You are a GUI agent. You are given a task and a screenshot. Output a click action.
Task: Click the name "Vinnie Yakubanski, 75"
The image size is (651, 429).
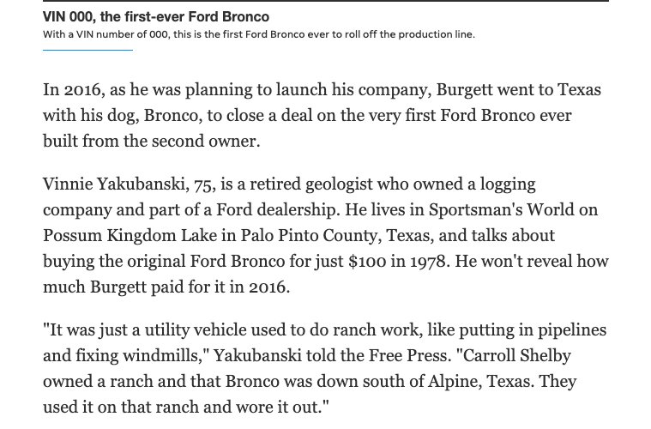click(x=128, y=184)
